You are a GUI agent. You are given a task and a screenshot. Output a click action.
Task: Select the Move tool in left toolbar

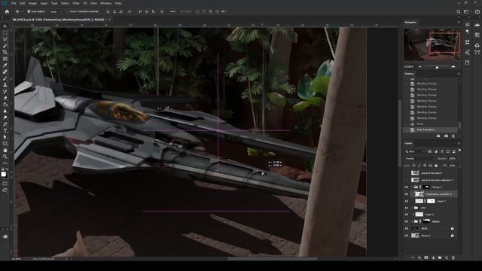coord(5,26)
